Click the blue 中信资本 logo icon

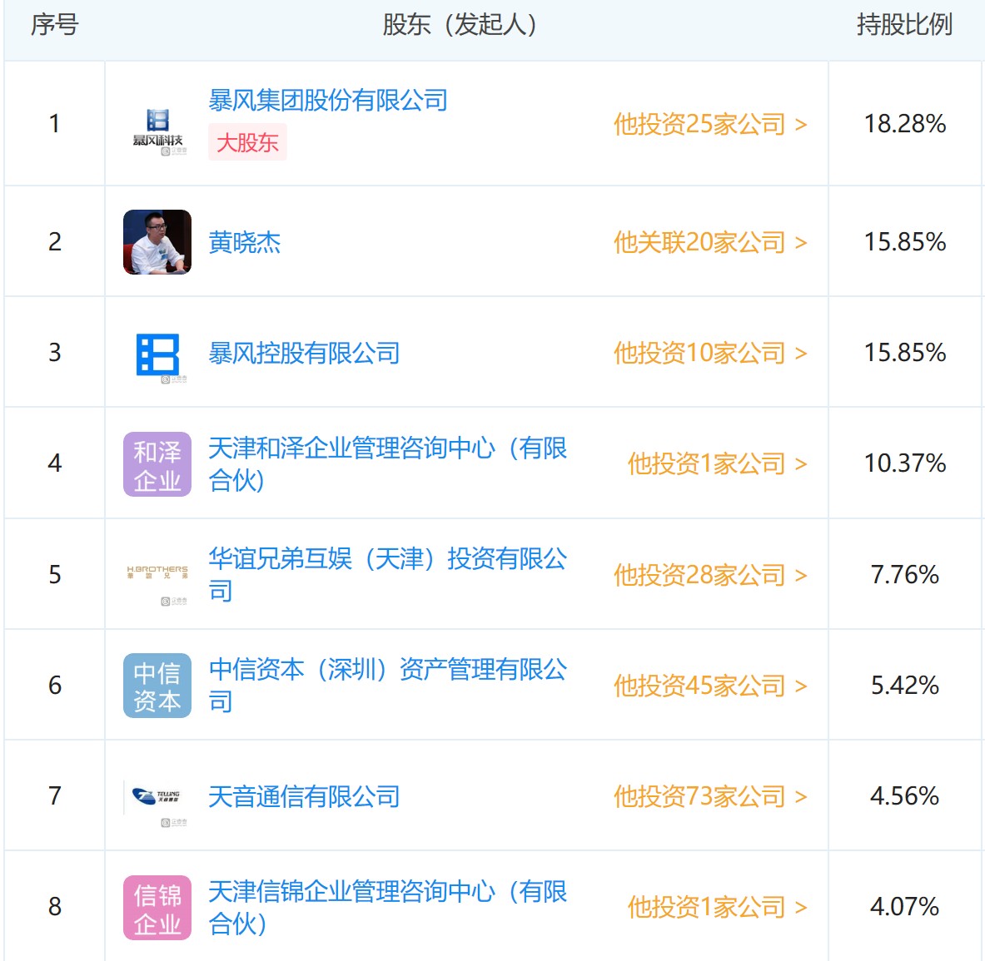pos(157,686)
